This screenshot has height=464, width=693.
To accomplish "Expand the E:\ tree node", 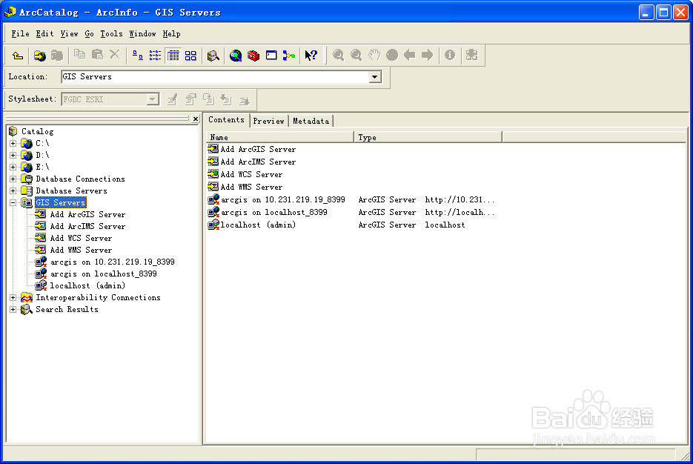I will [13, 167].
